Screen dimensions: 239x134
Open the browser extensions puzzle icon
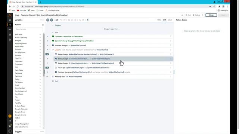point(219,7)
